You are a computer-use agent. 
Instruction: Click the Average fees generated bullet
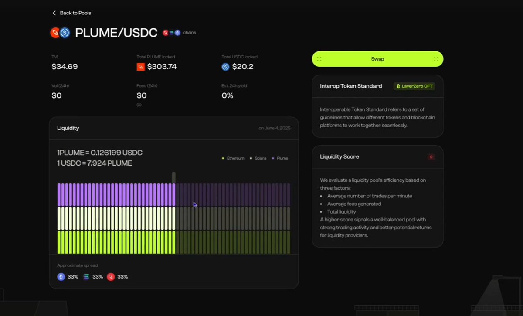pos(354,204)
